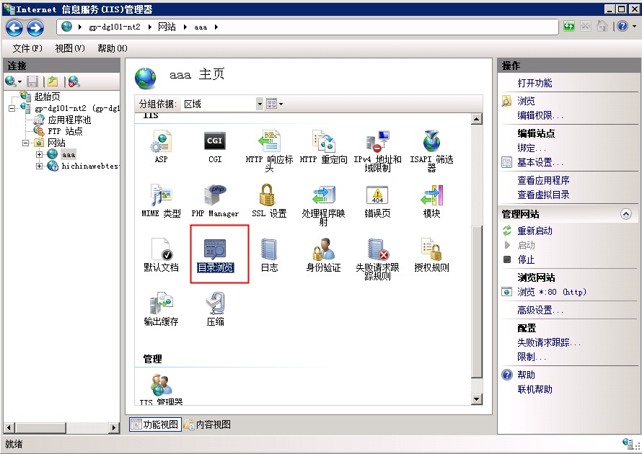Screen dimensions: 642x454
Task: Open the CGI feature icon
Action: 215,141
